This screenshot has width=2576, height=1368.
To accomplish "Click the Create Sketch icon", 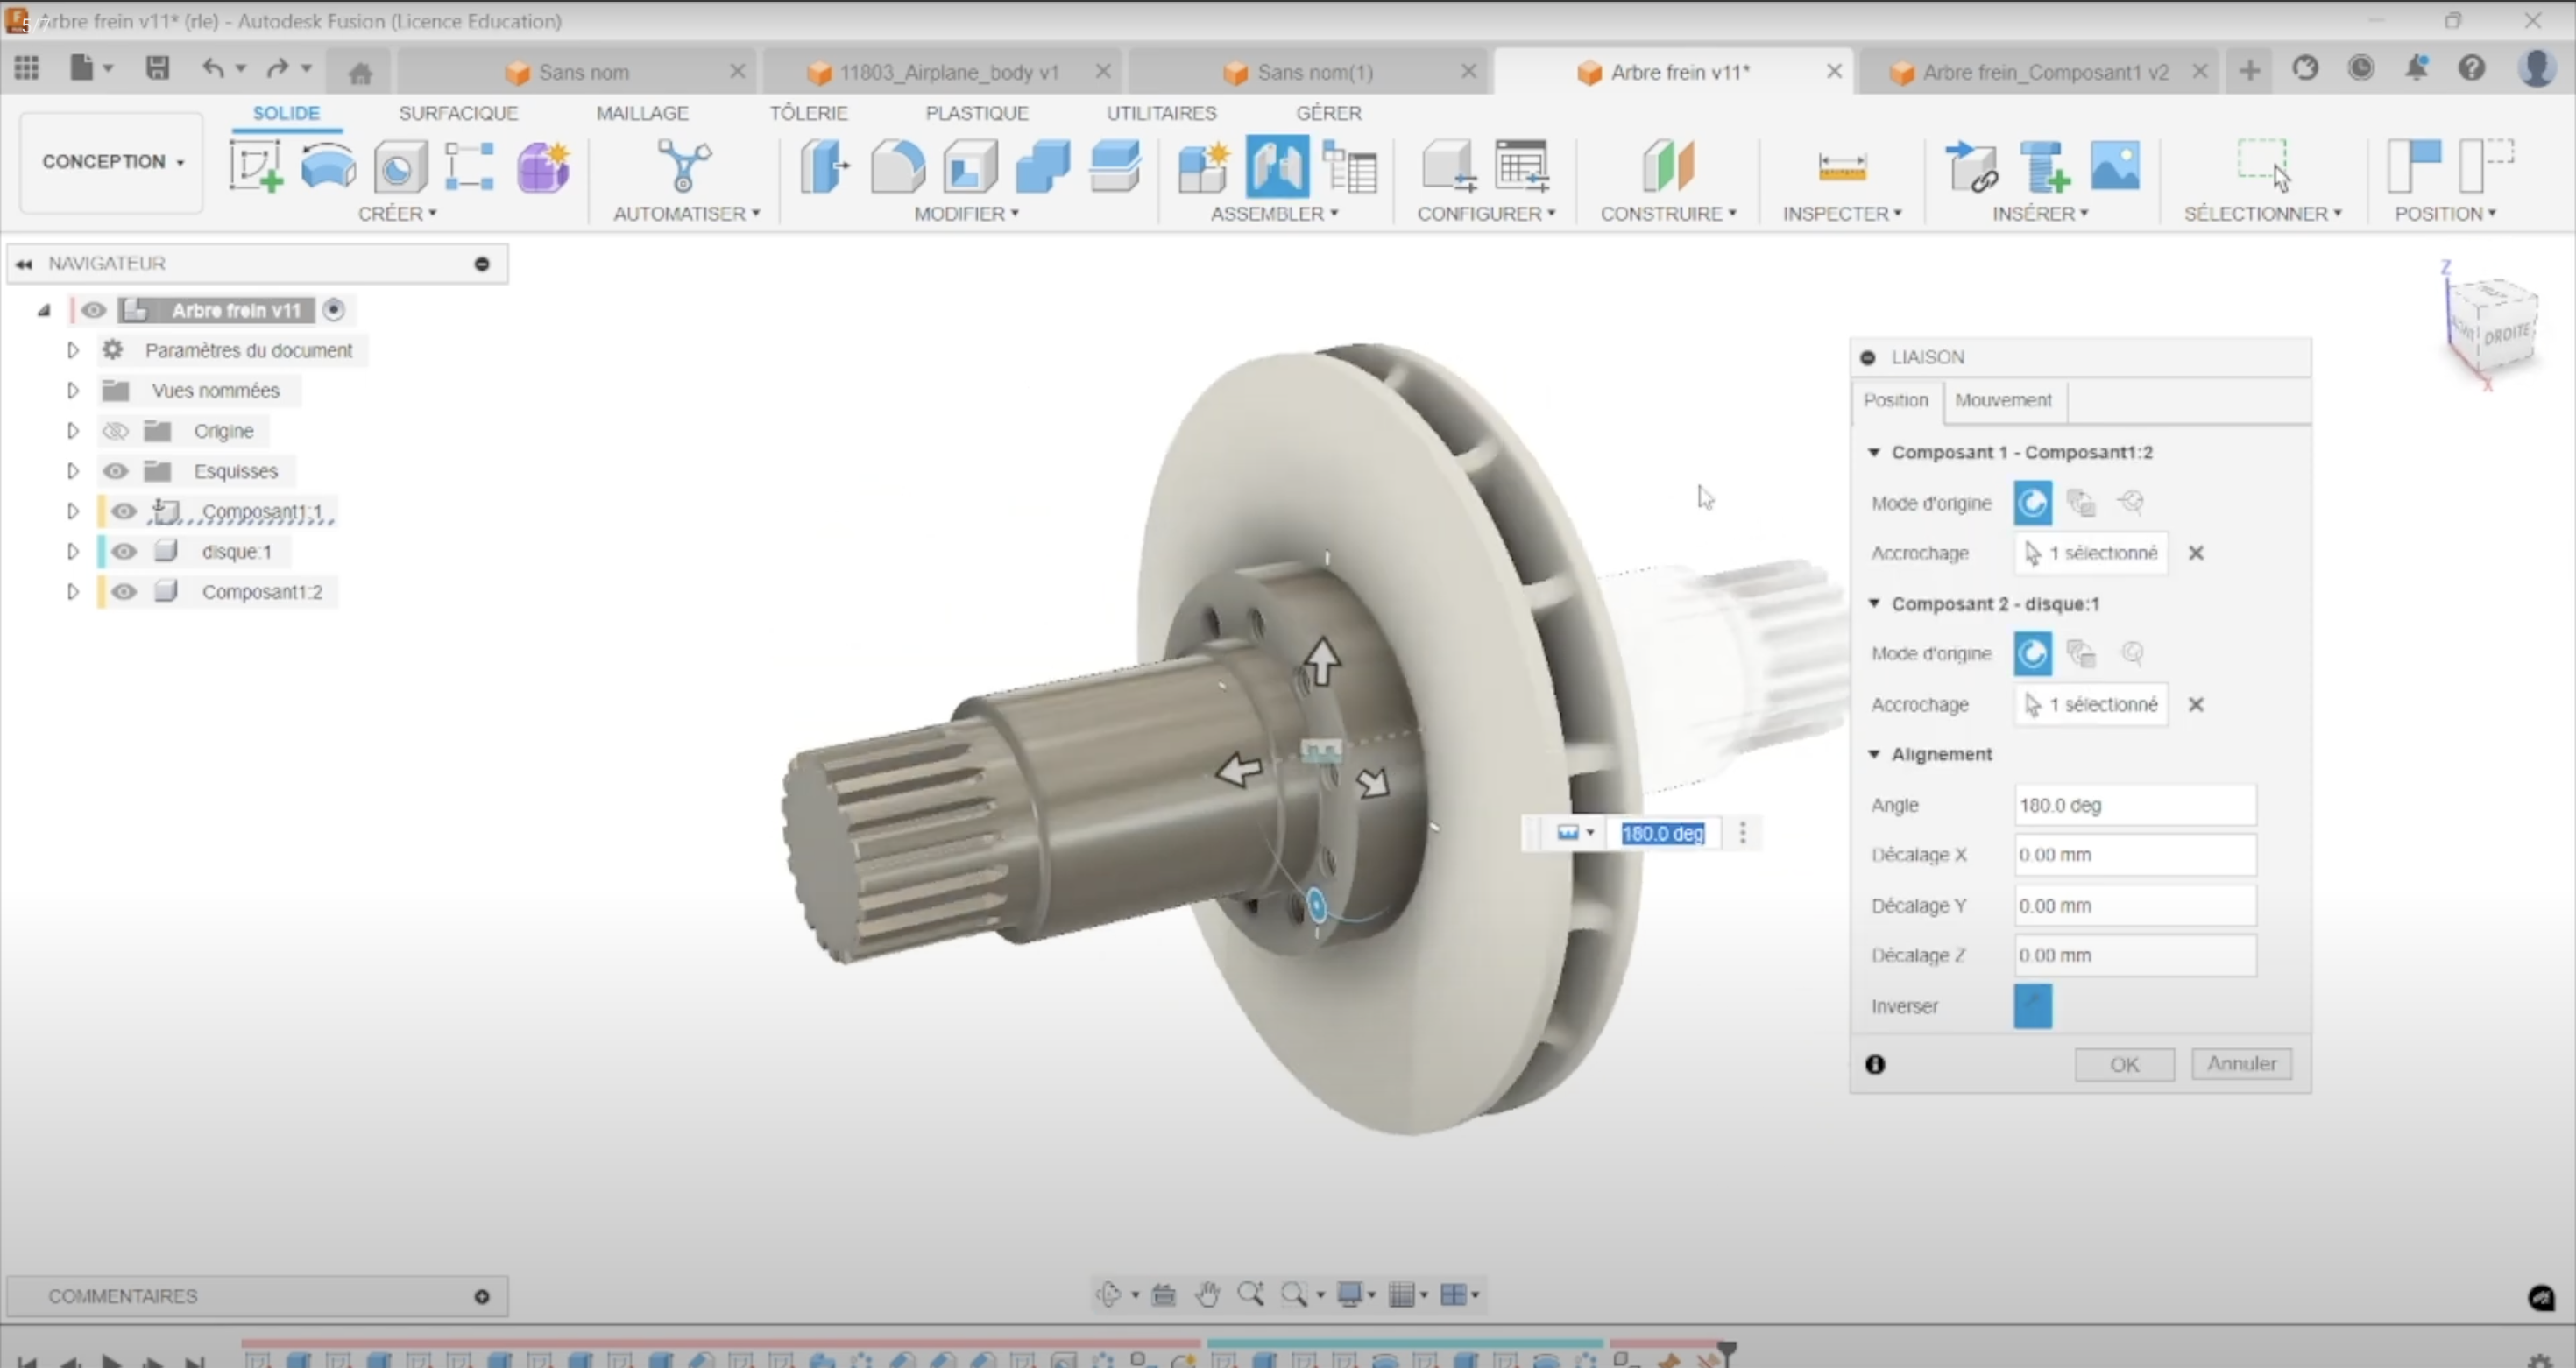I will [255, 166].
